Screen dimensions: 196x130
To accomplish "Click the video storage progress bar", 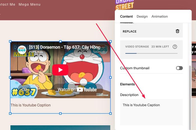I will coord(151,53).
